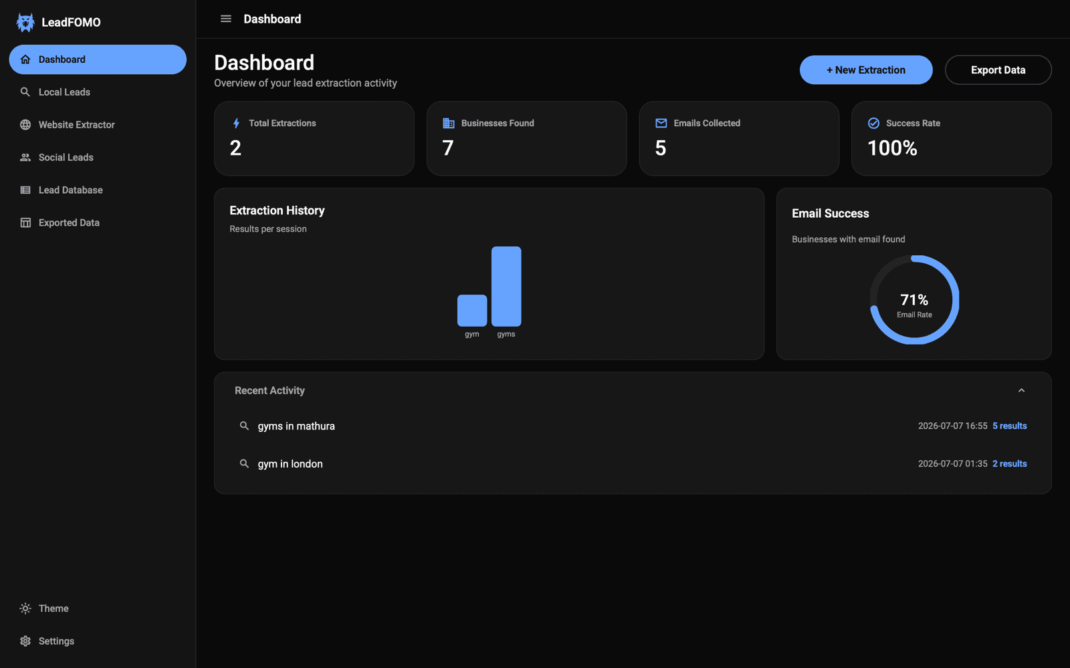This screenshot has width=1070, height=668.
Task: Click search icon beside gyms in mathura
Action: 244,426
